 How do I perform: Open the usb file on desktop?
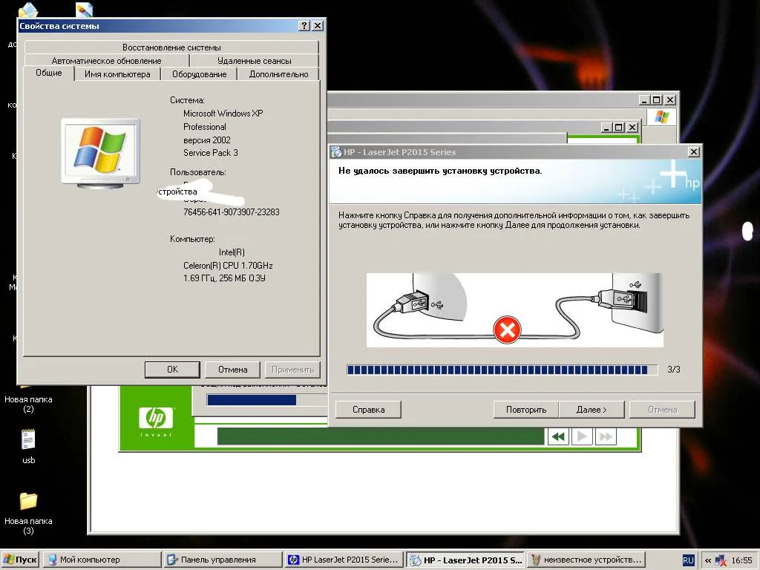pos(28,446)
